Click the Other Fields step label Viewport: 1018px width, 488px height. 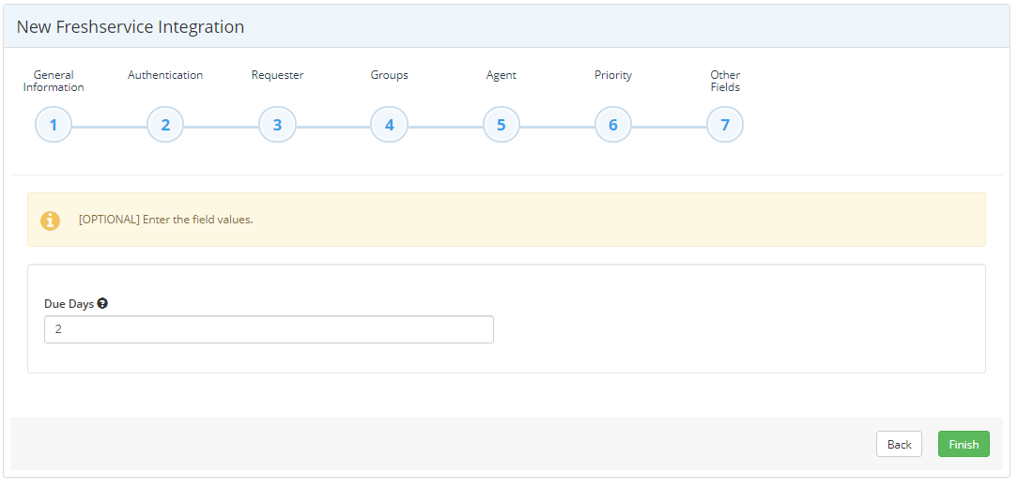[725, 81]
